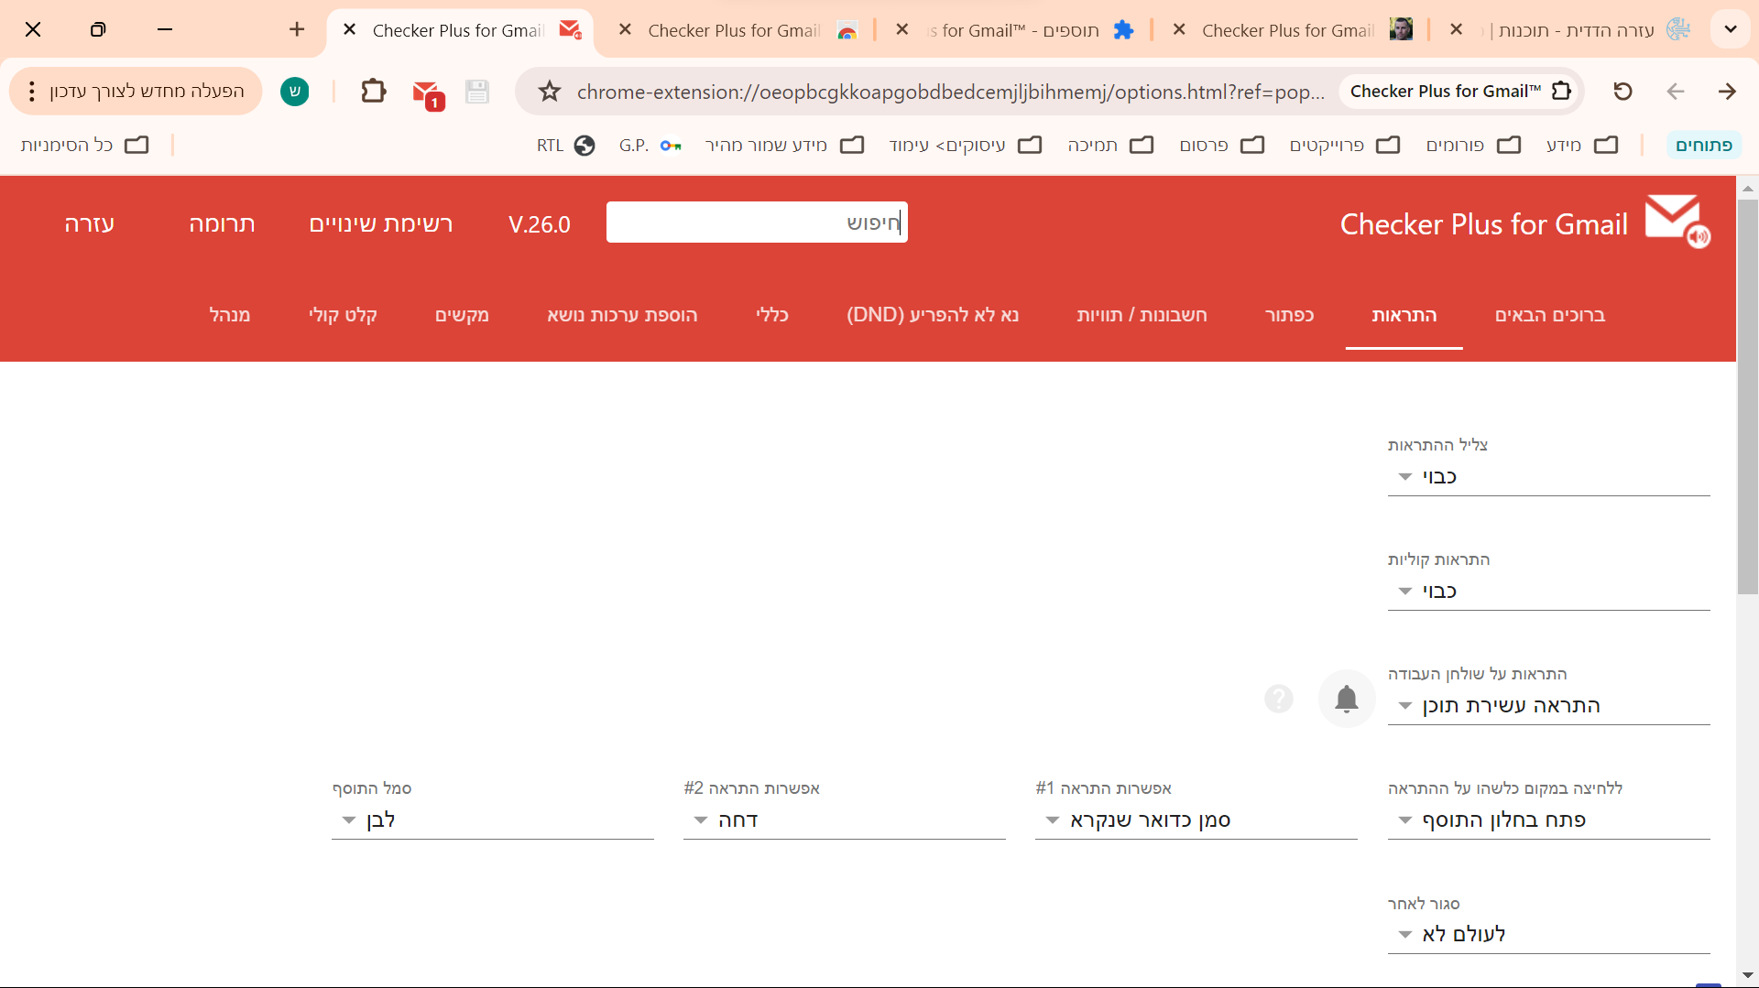Expand the התראות קוליות voice notifications dropdown

1548,591
